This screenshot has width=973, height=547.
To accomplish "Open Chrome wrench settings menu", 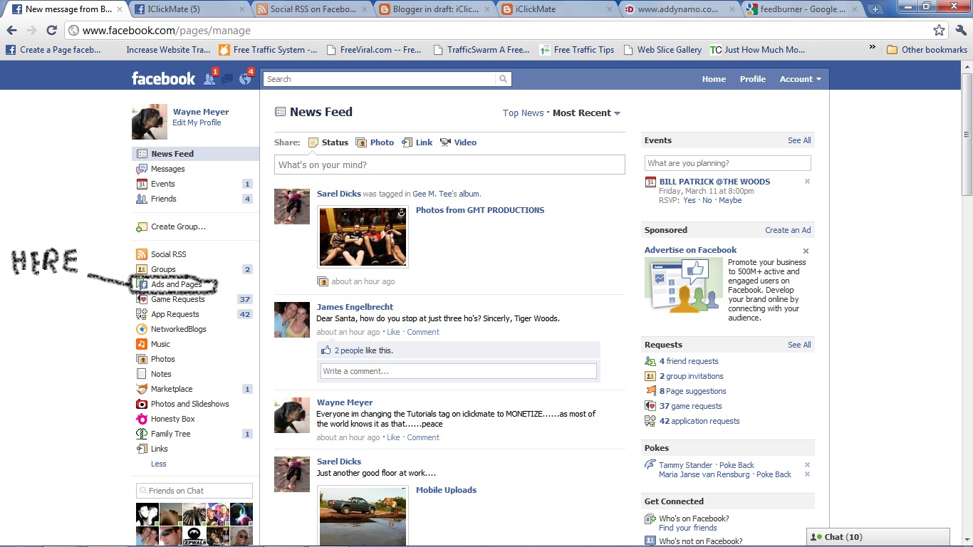I will point(961,30).
